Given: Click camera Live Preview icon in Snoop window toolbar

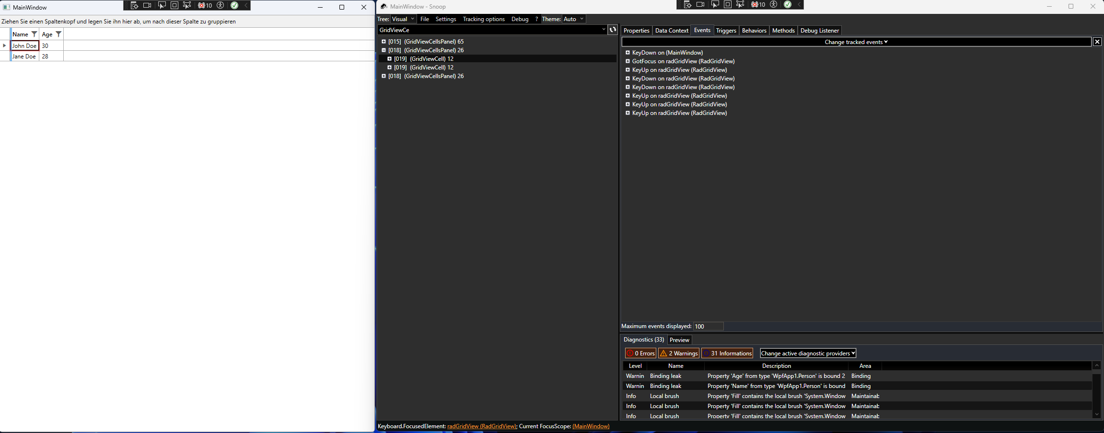Looking at the screenshot, I should (x=700, y=4).
